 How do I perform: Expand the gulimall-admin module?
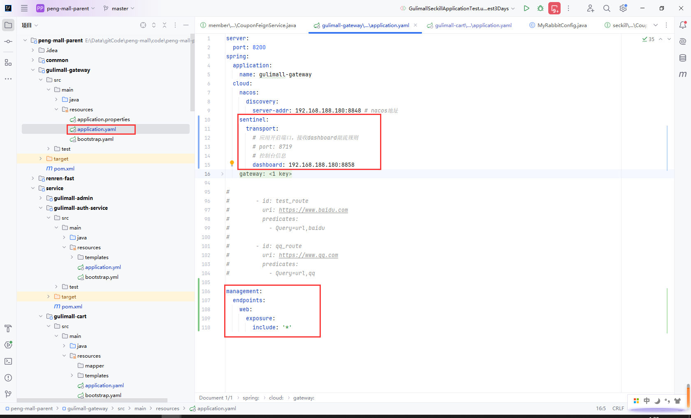(x=41, y=198)
